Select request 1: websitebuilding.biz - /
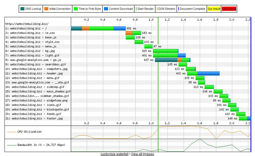 pyautogui.click(x=26, y=28)
